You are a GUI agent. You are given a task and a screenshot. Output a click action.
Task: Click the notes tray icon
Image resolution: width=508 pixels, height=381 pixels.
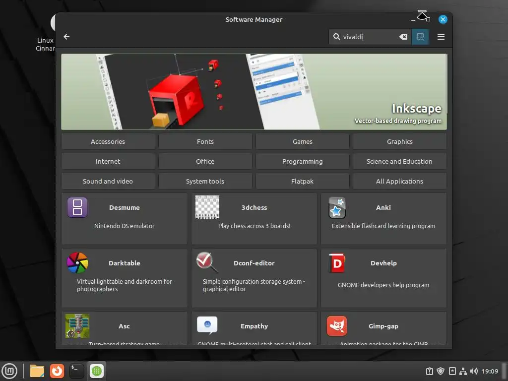click(452, 371)
